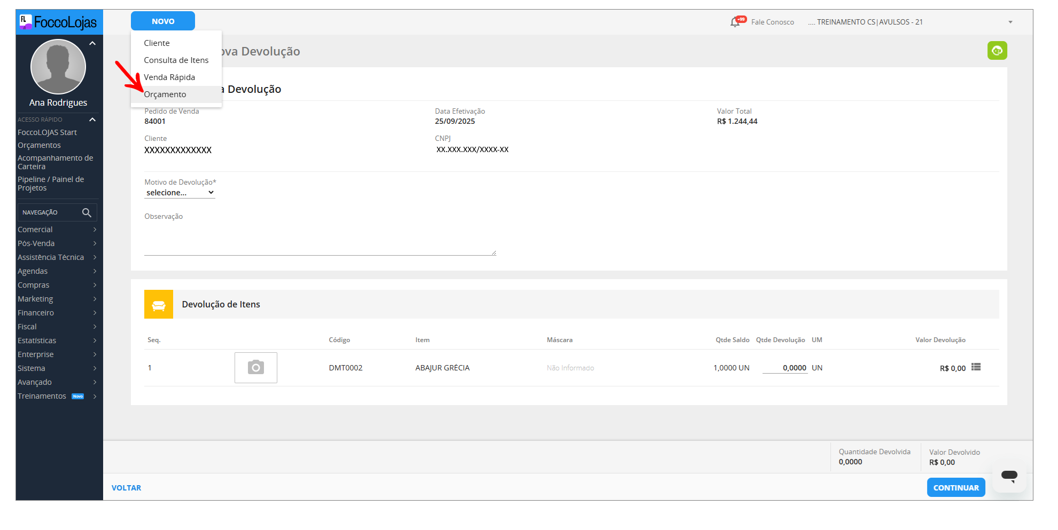Open the floating chat bubble widget
The width and height of the screenshot is (1058, 530).
pos(1009,476)
